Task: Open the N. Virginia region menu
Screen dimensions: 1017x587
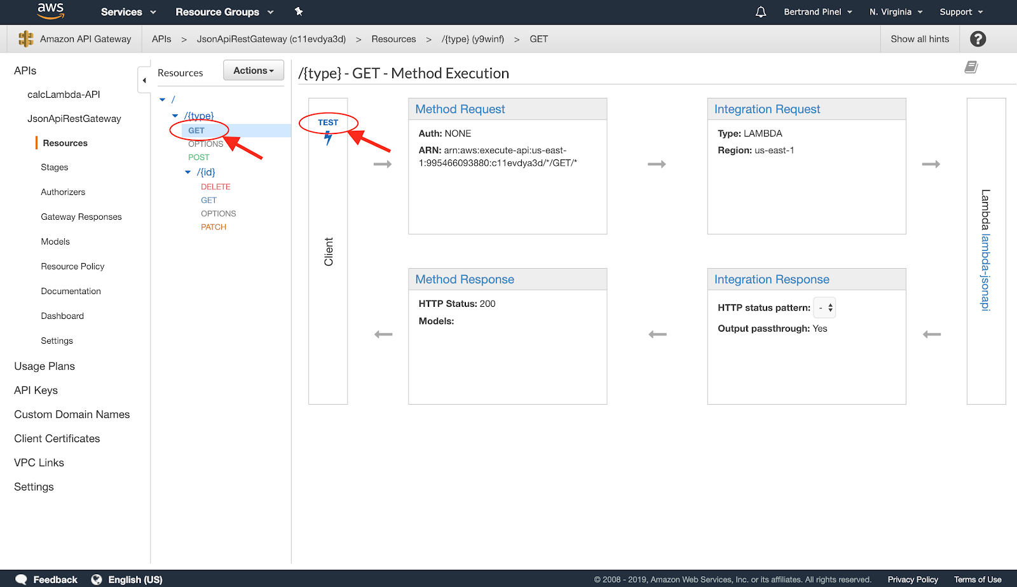Action: (895, 12)
